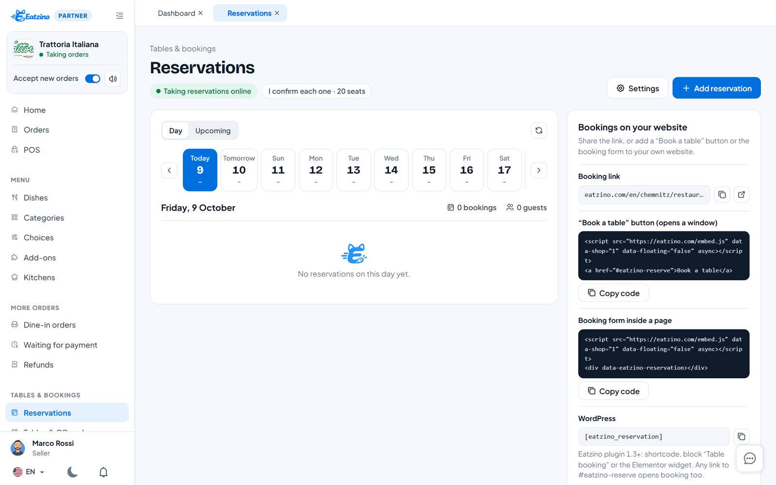
Task: Click the booking link URL field
Action: click(644, 194)
